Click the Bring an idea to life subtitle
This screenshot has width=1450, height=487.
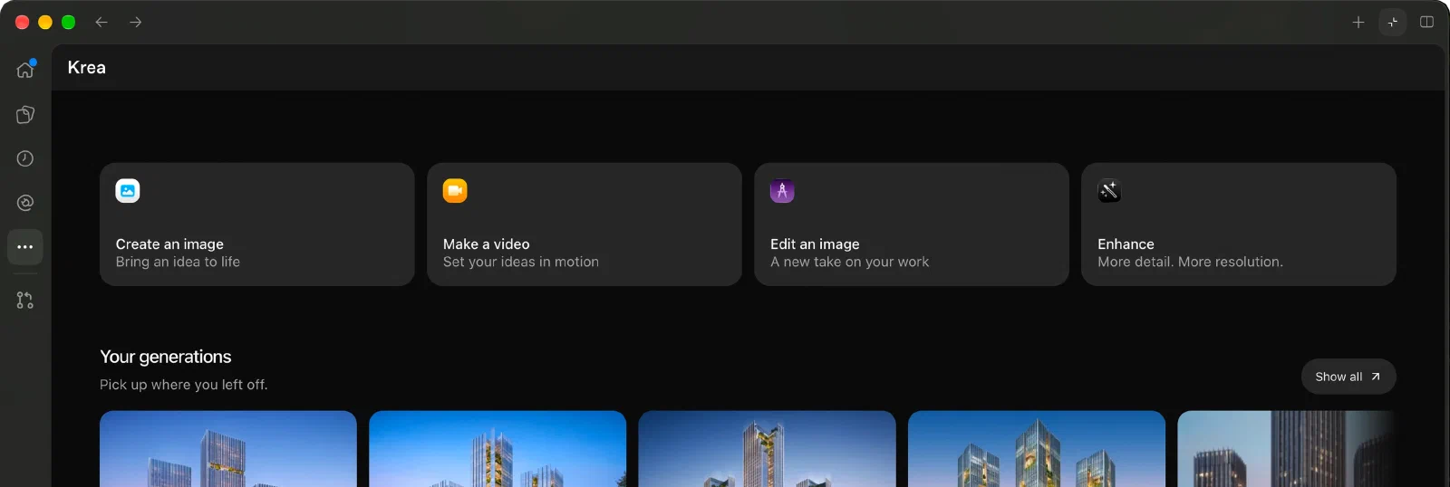(x=178, y=262)
